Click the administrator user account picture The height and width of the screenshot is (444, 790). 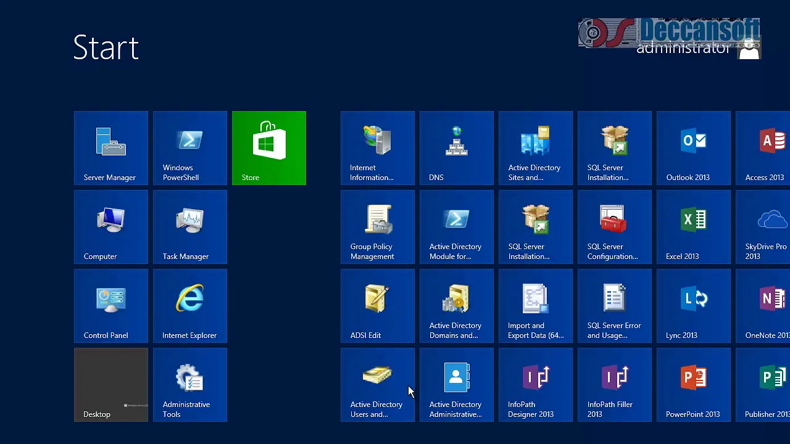point(749,47)
